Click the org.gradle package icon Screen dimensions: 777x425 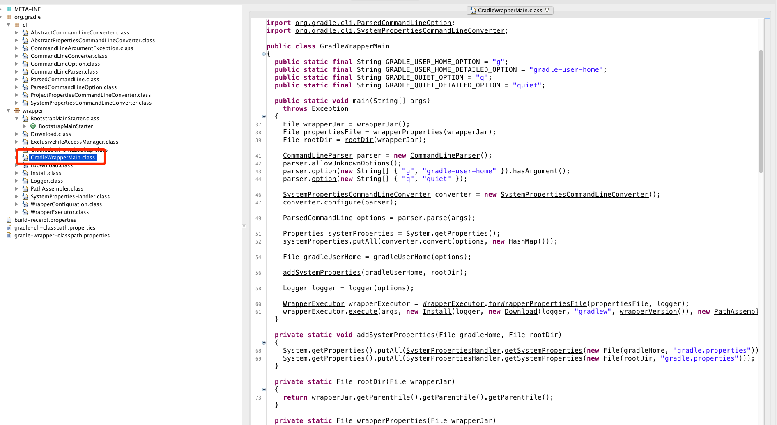click(x=9, y=17)
